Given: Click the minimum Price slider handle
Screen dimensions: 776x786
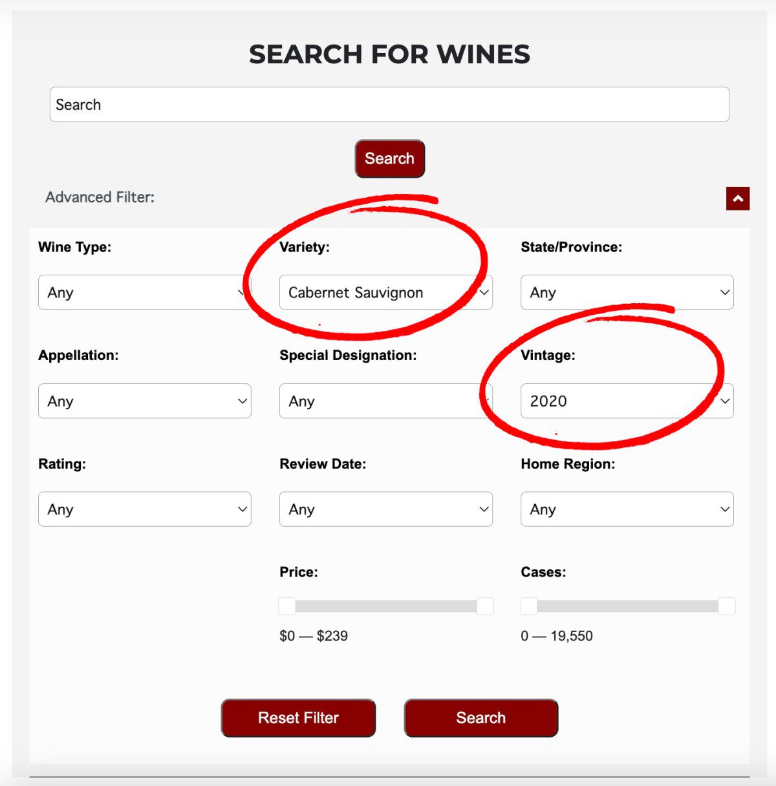Looking at the screenshot, I should [x=286, y=606].
